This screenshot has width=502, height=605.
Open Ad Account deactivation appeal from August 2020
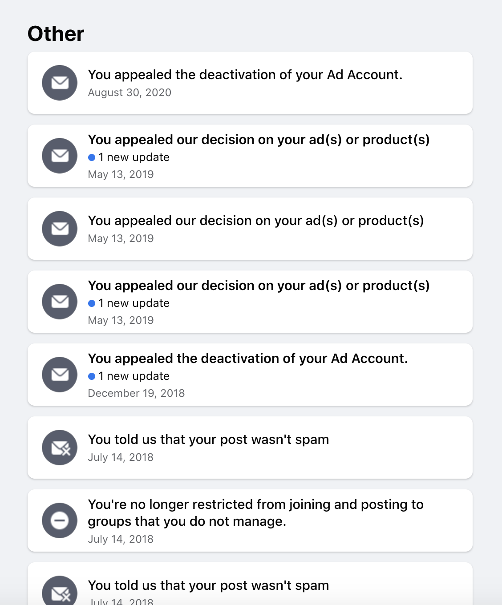pyautogui.click(x=250, y=83)
